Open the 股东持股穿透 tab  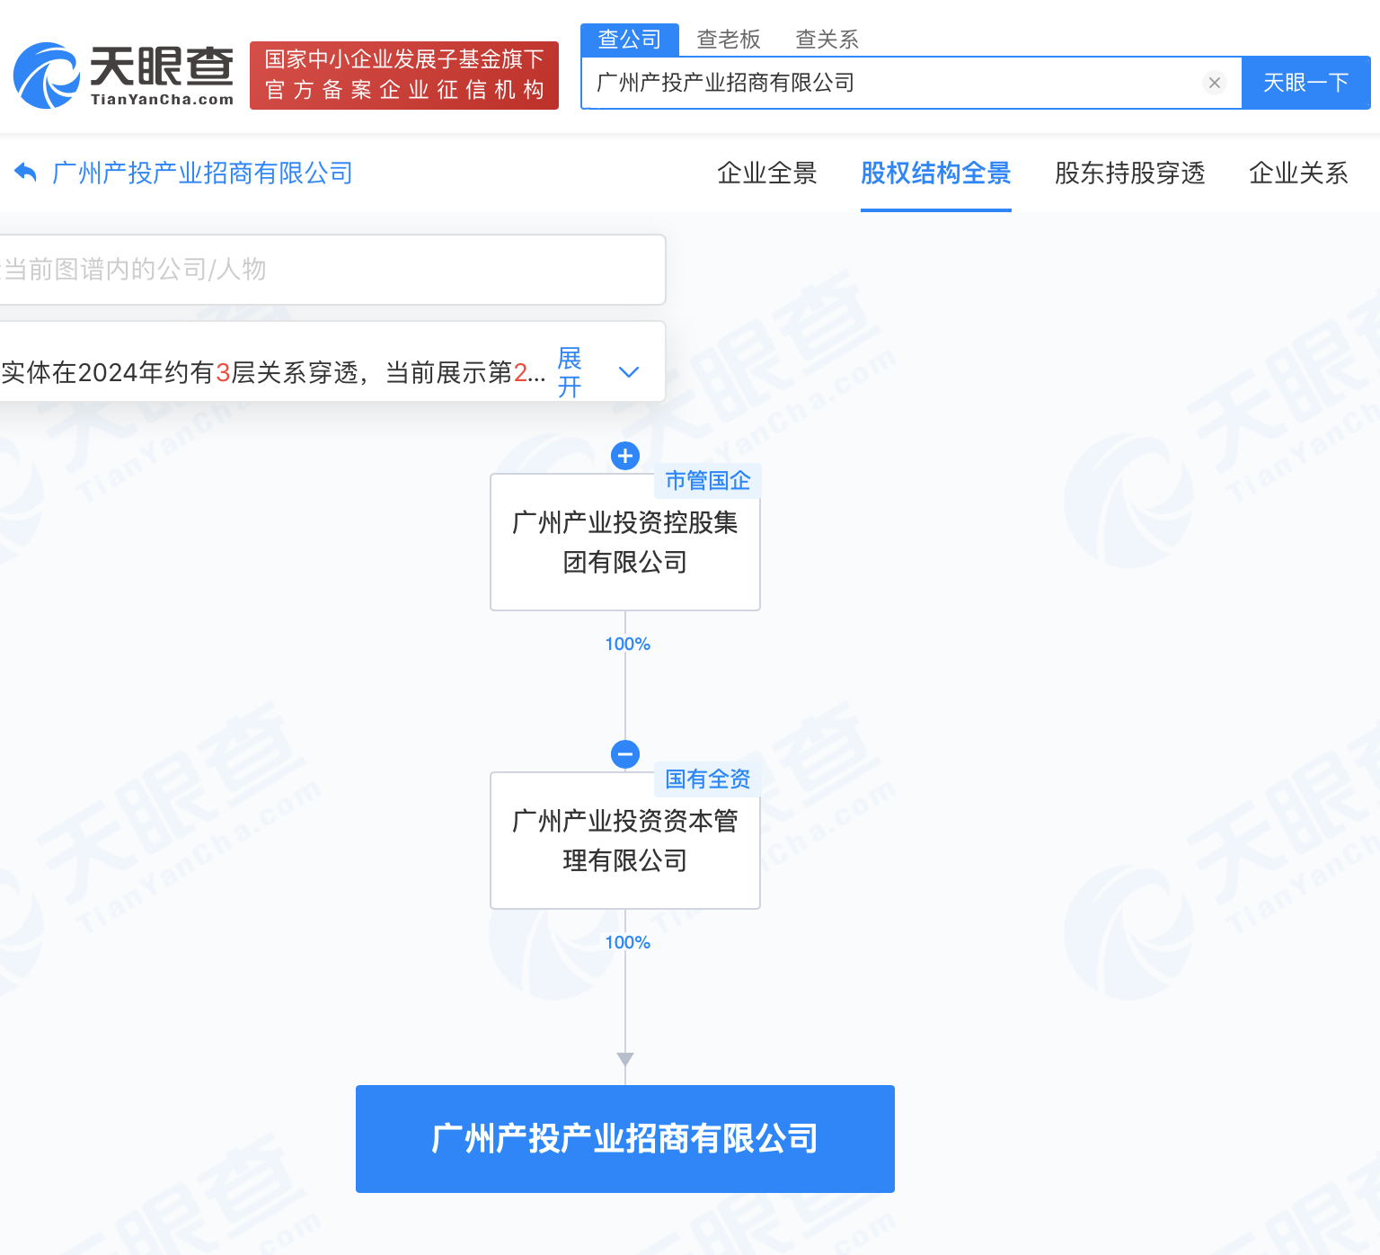1129,173
